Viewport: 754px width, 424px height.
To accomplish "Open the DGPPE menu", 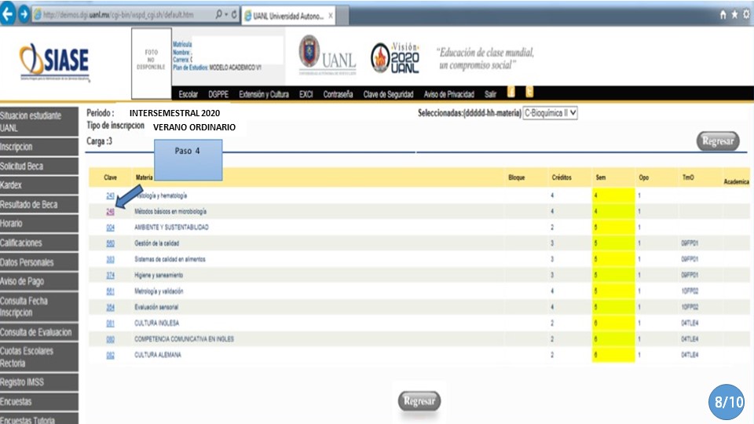I will (x=218, y=94).
